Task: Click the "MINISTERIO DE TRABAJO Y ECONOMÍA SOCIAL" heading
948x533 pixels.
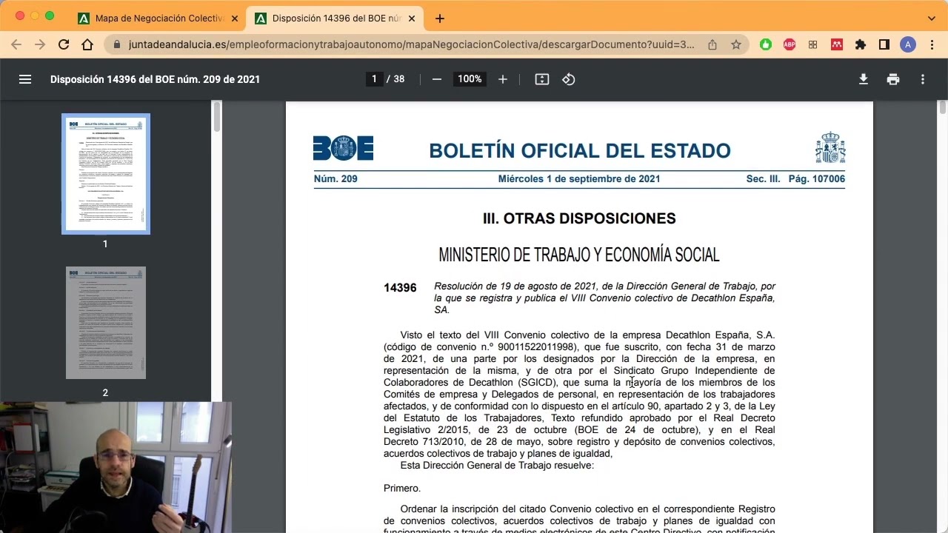Action: pyautogui.click(x=579, y=255)
